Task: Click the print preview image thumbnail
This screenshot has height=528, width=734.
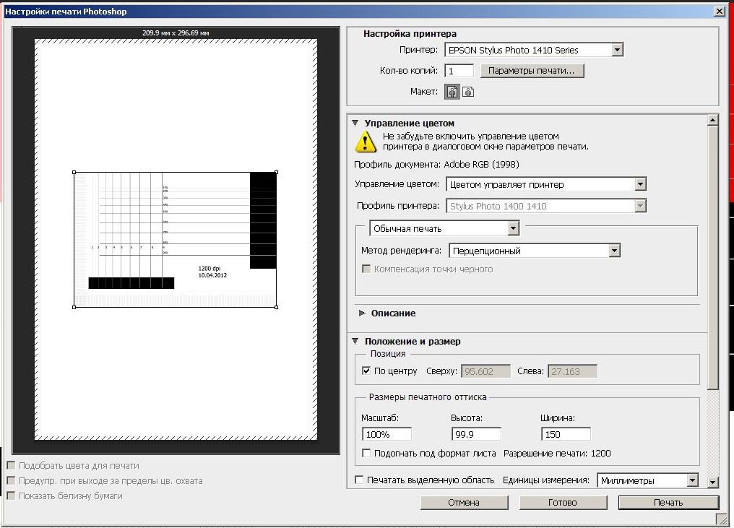Action: [x=176, y=240]
